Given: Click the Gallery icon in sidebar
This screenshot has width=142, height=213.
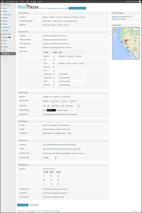Looking at the screenshot, I should pos(2,30).
